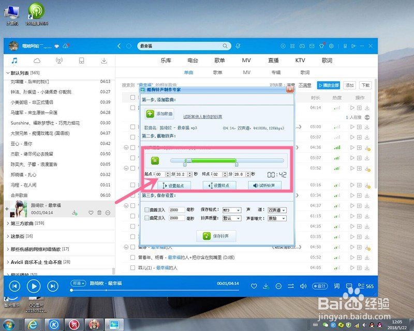
Task: Open volume speaker in player bar
Action: coord(303,286)
